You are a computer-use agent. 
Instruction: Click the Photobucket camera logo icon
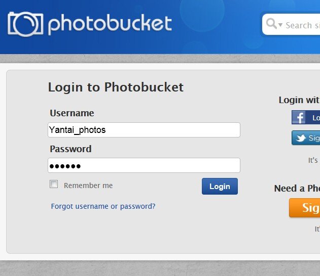point(25,24)
